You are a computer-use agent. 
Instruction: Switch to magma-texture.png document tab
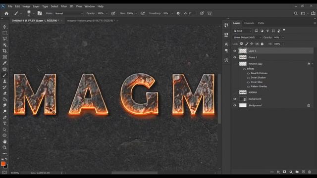coord(91,21)
